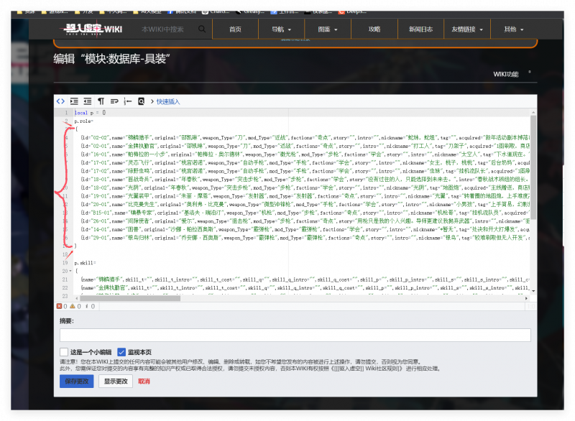575x421 pixels.
Task: Click the 'p.skill=' code line
Action: click(85, 263)
